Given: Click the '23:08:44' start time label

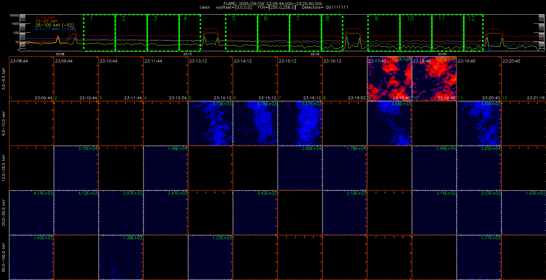Looking at the screenshot, I should click(x=19, y=61).
